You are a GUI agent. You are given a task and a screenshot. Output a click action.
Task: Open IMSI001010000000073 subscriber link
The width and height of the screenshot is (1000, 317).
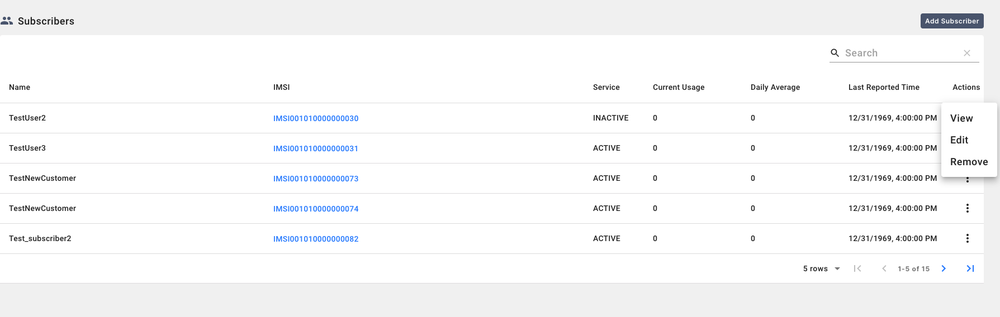pos(316,179)
